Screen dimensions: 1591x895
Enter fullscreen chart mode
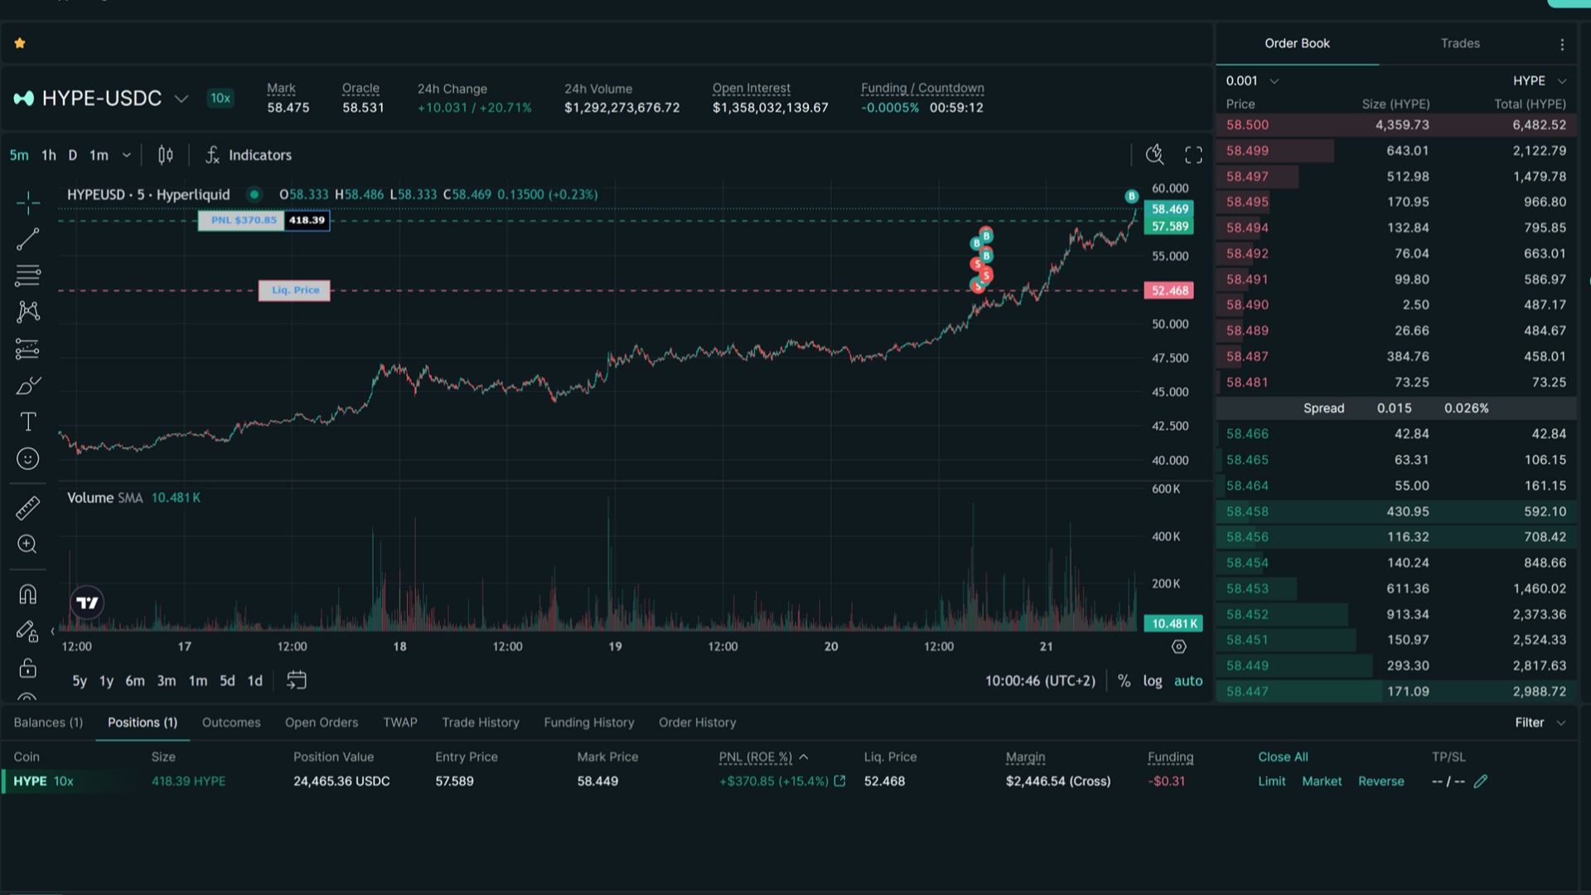[1193, 155]
